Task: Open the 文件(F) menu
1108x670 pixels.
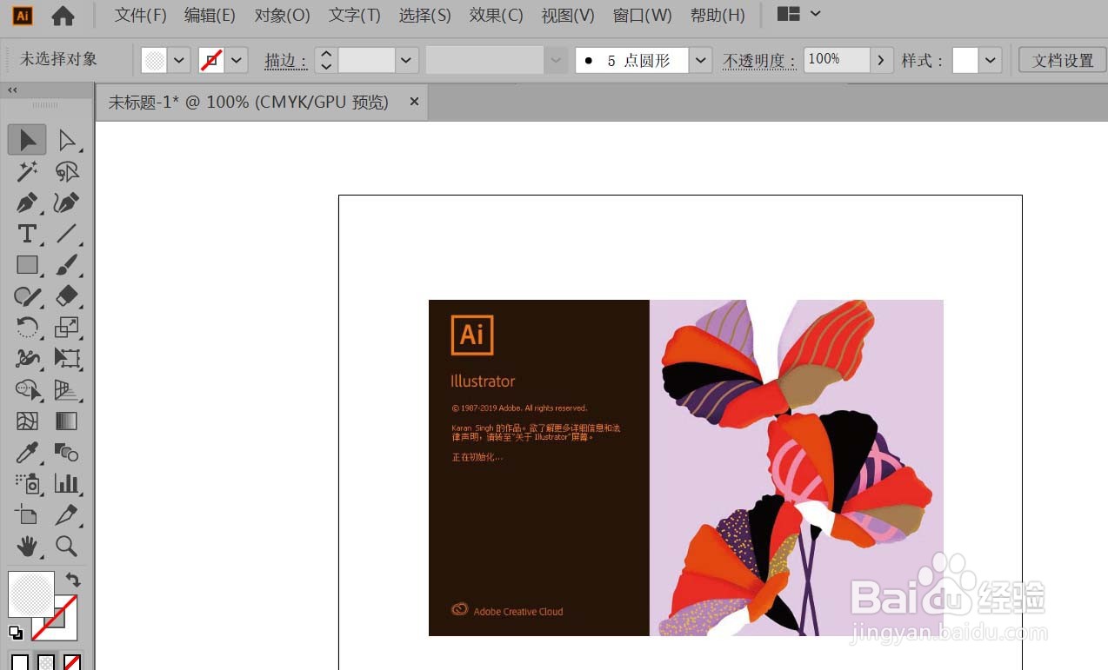Action: (x=141, y=15)
